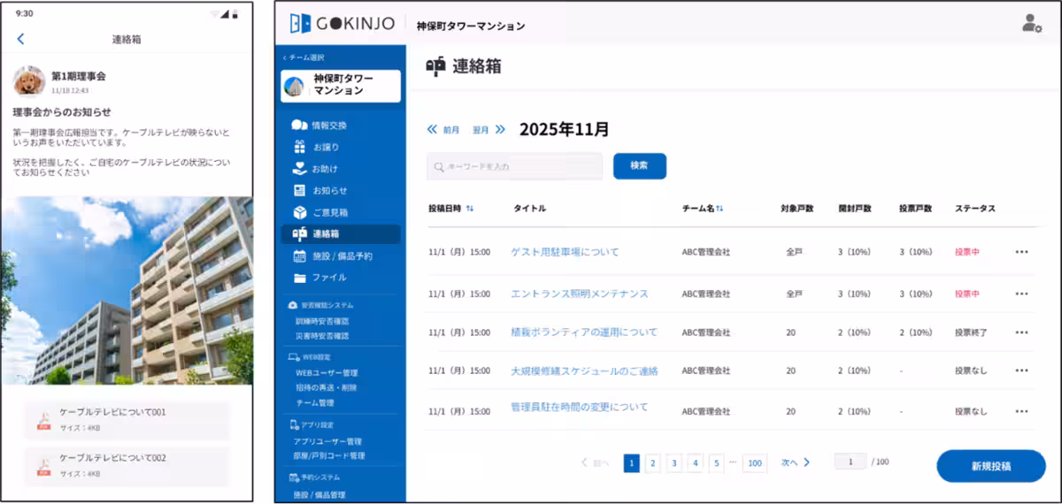Open 災害時安否確認 in the sidebar
Viewport: 1062px width, 504px height.
[x=322, y=336]
